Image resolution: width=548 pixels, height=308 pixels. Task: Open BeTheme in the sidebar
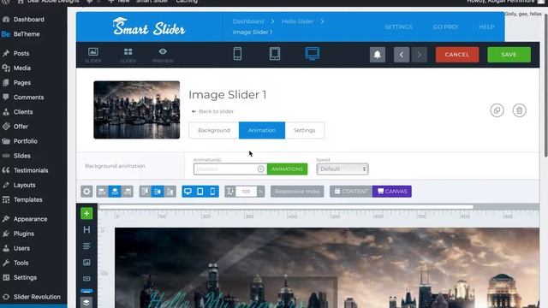tap(27, 34)
